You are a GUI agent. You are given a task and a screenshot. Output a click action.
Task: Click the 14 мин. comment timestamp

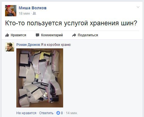(72, 113)
